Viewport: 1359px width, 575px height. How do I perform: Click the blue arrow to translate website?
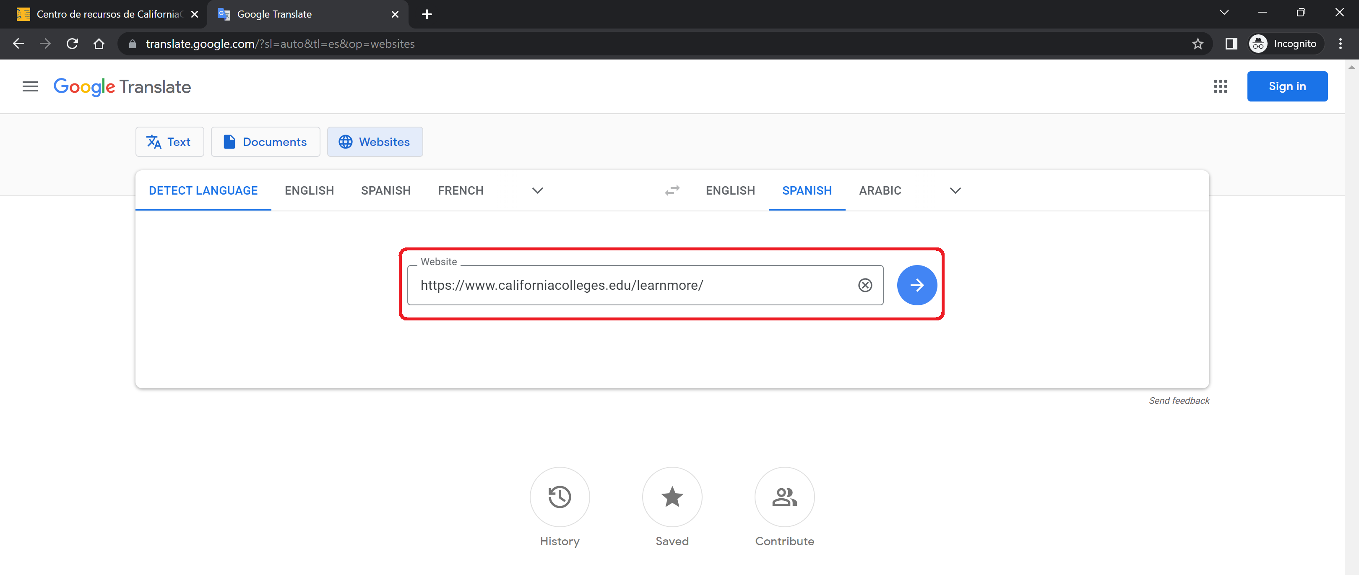pyautogui.click(x=917, y=285)
